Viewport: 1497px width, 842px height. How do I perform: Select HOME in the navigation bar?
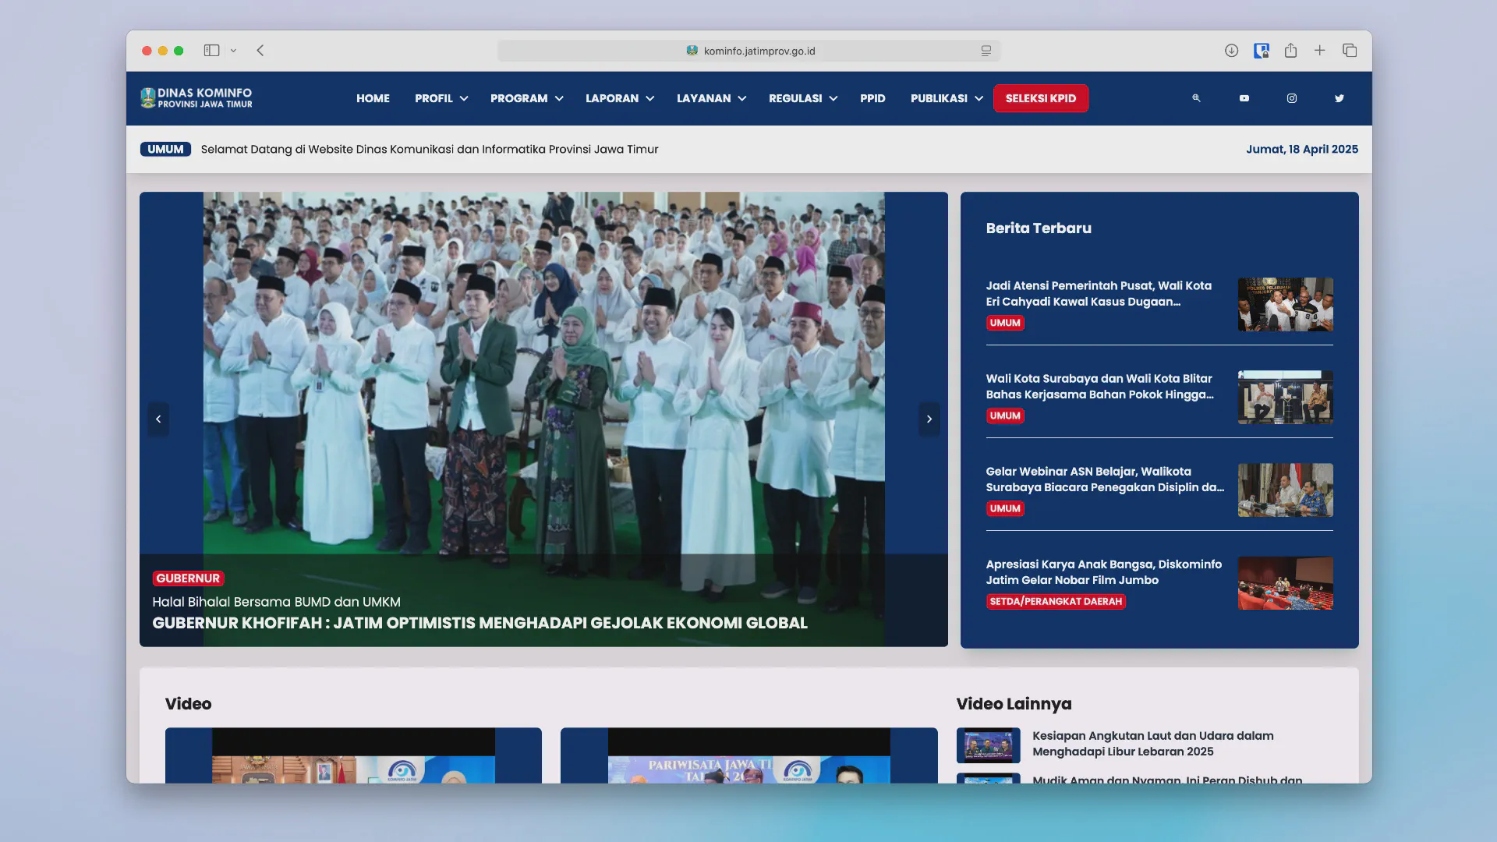point(373,98)
